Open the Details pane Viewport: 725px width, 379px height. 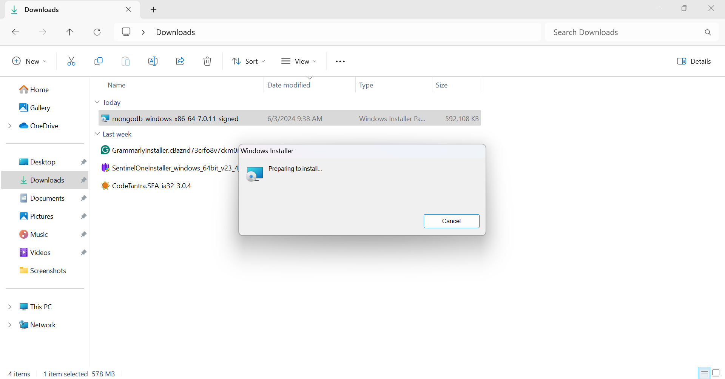pyautogui.click(x=694, y=61)
